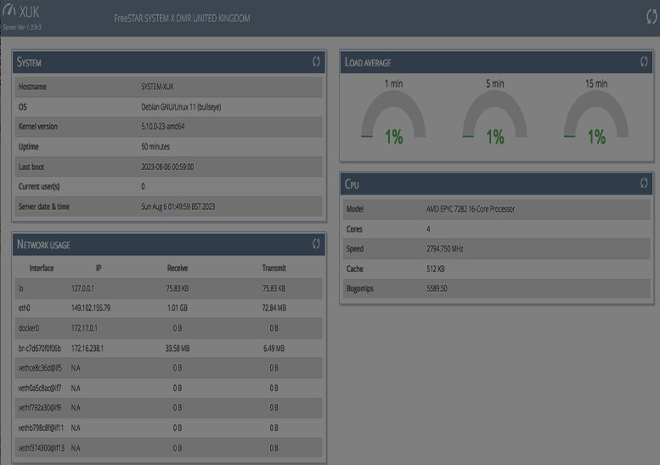The height and width of the screenshot is (465, 660).
Task: Reload the Load Average panel
Action: [644, 62]
